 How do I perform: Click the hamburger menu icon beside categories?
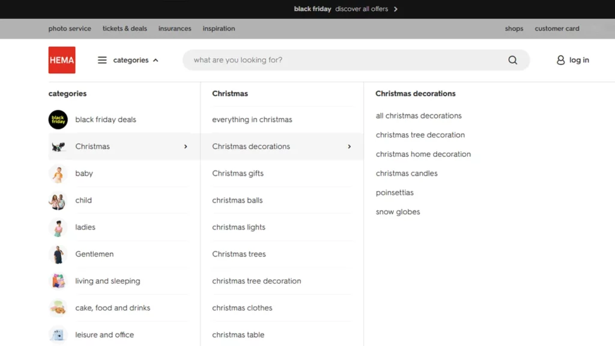[x=101, y=59]
